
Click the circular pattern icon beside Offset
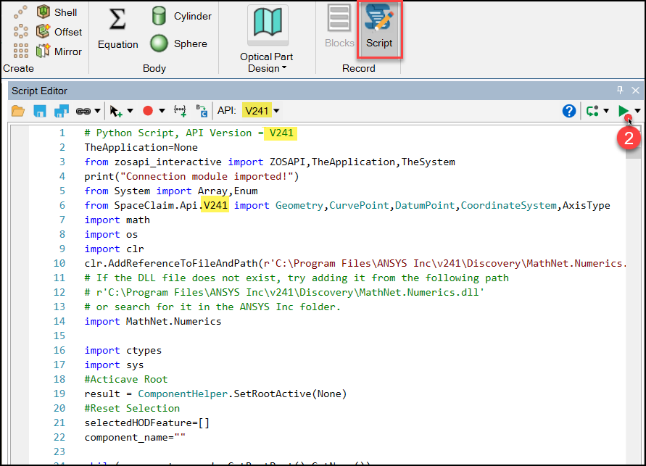pyautogui.click(x=20, y=31)
